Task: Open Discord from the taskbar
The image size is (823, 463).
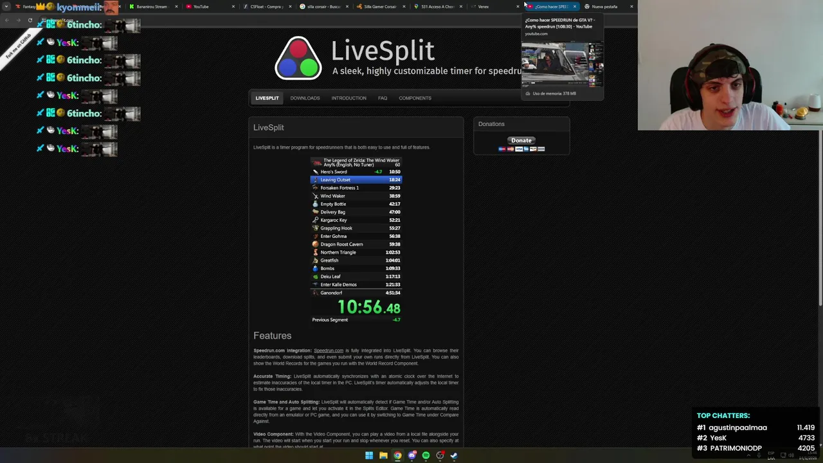Action: coord(411,455)
